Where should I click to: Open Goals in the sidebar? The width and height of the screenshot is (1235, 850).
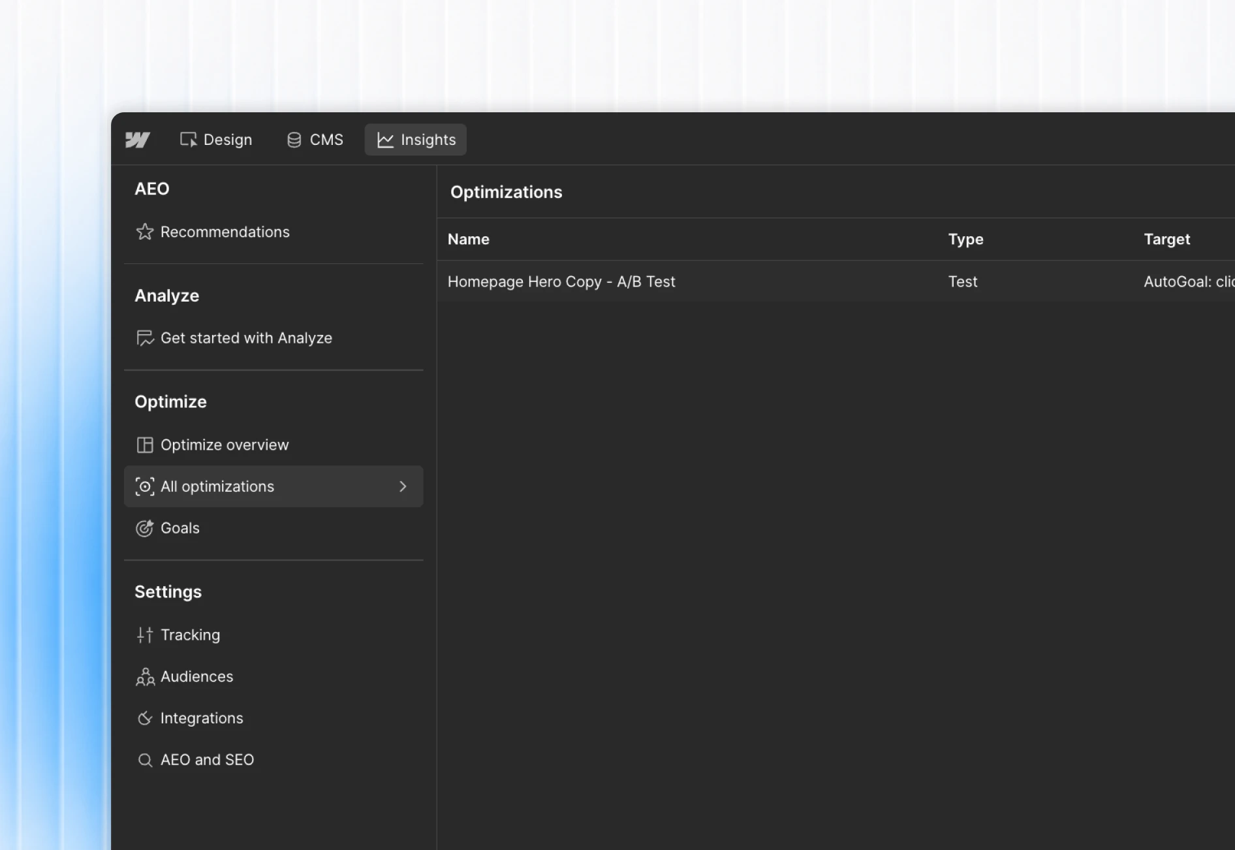[x=274, y=528]
